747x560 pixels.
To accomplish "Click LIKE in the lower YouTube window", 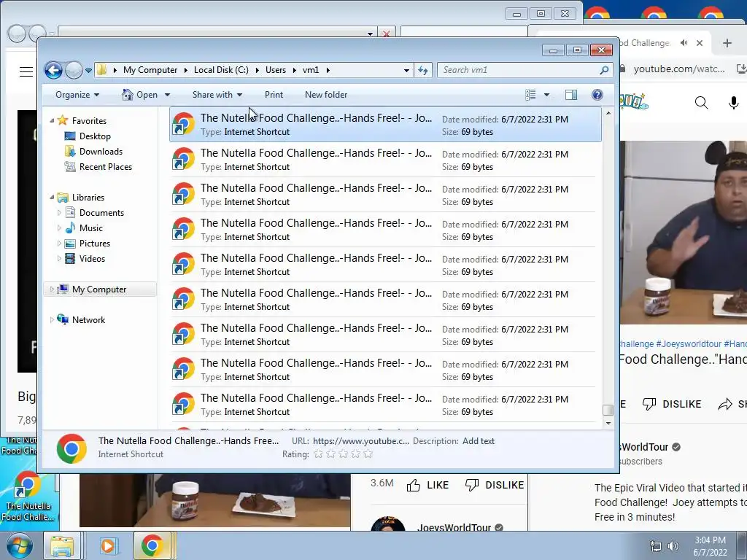I will (427, 485).
